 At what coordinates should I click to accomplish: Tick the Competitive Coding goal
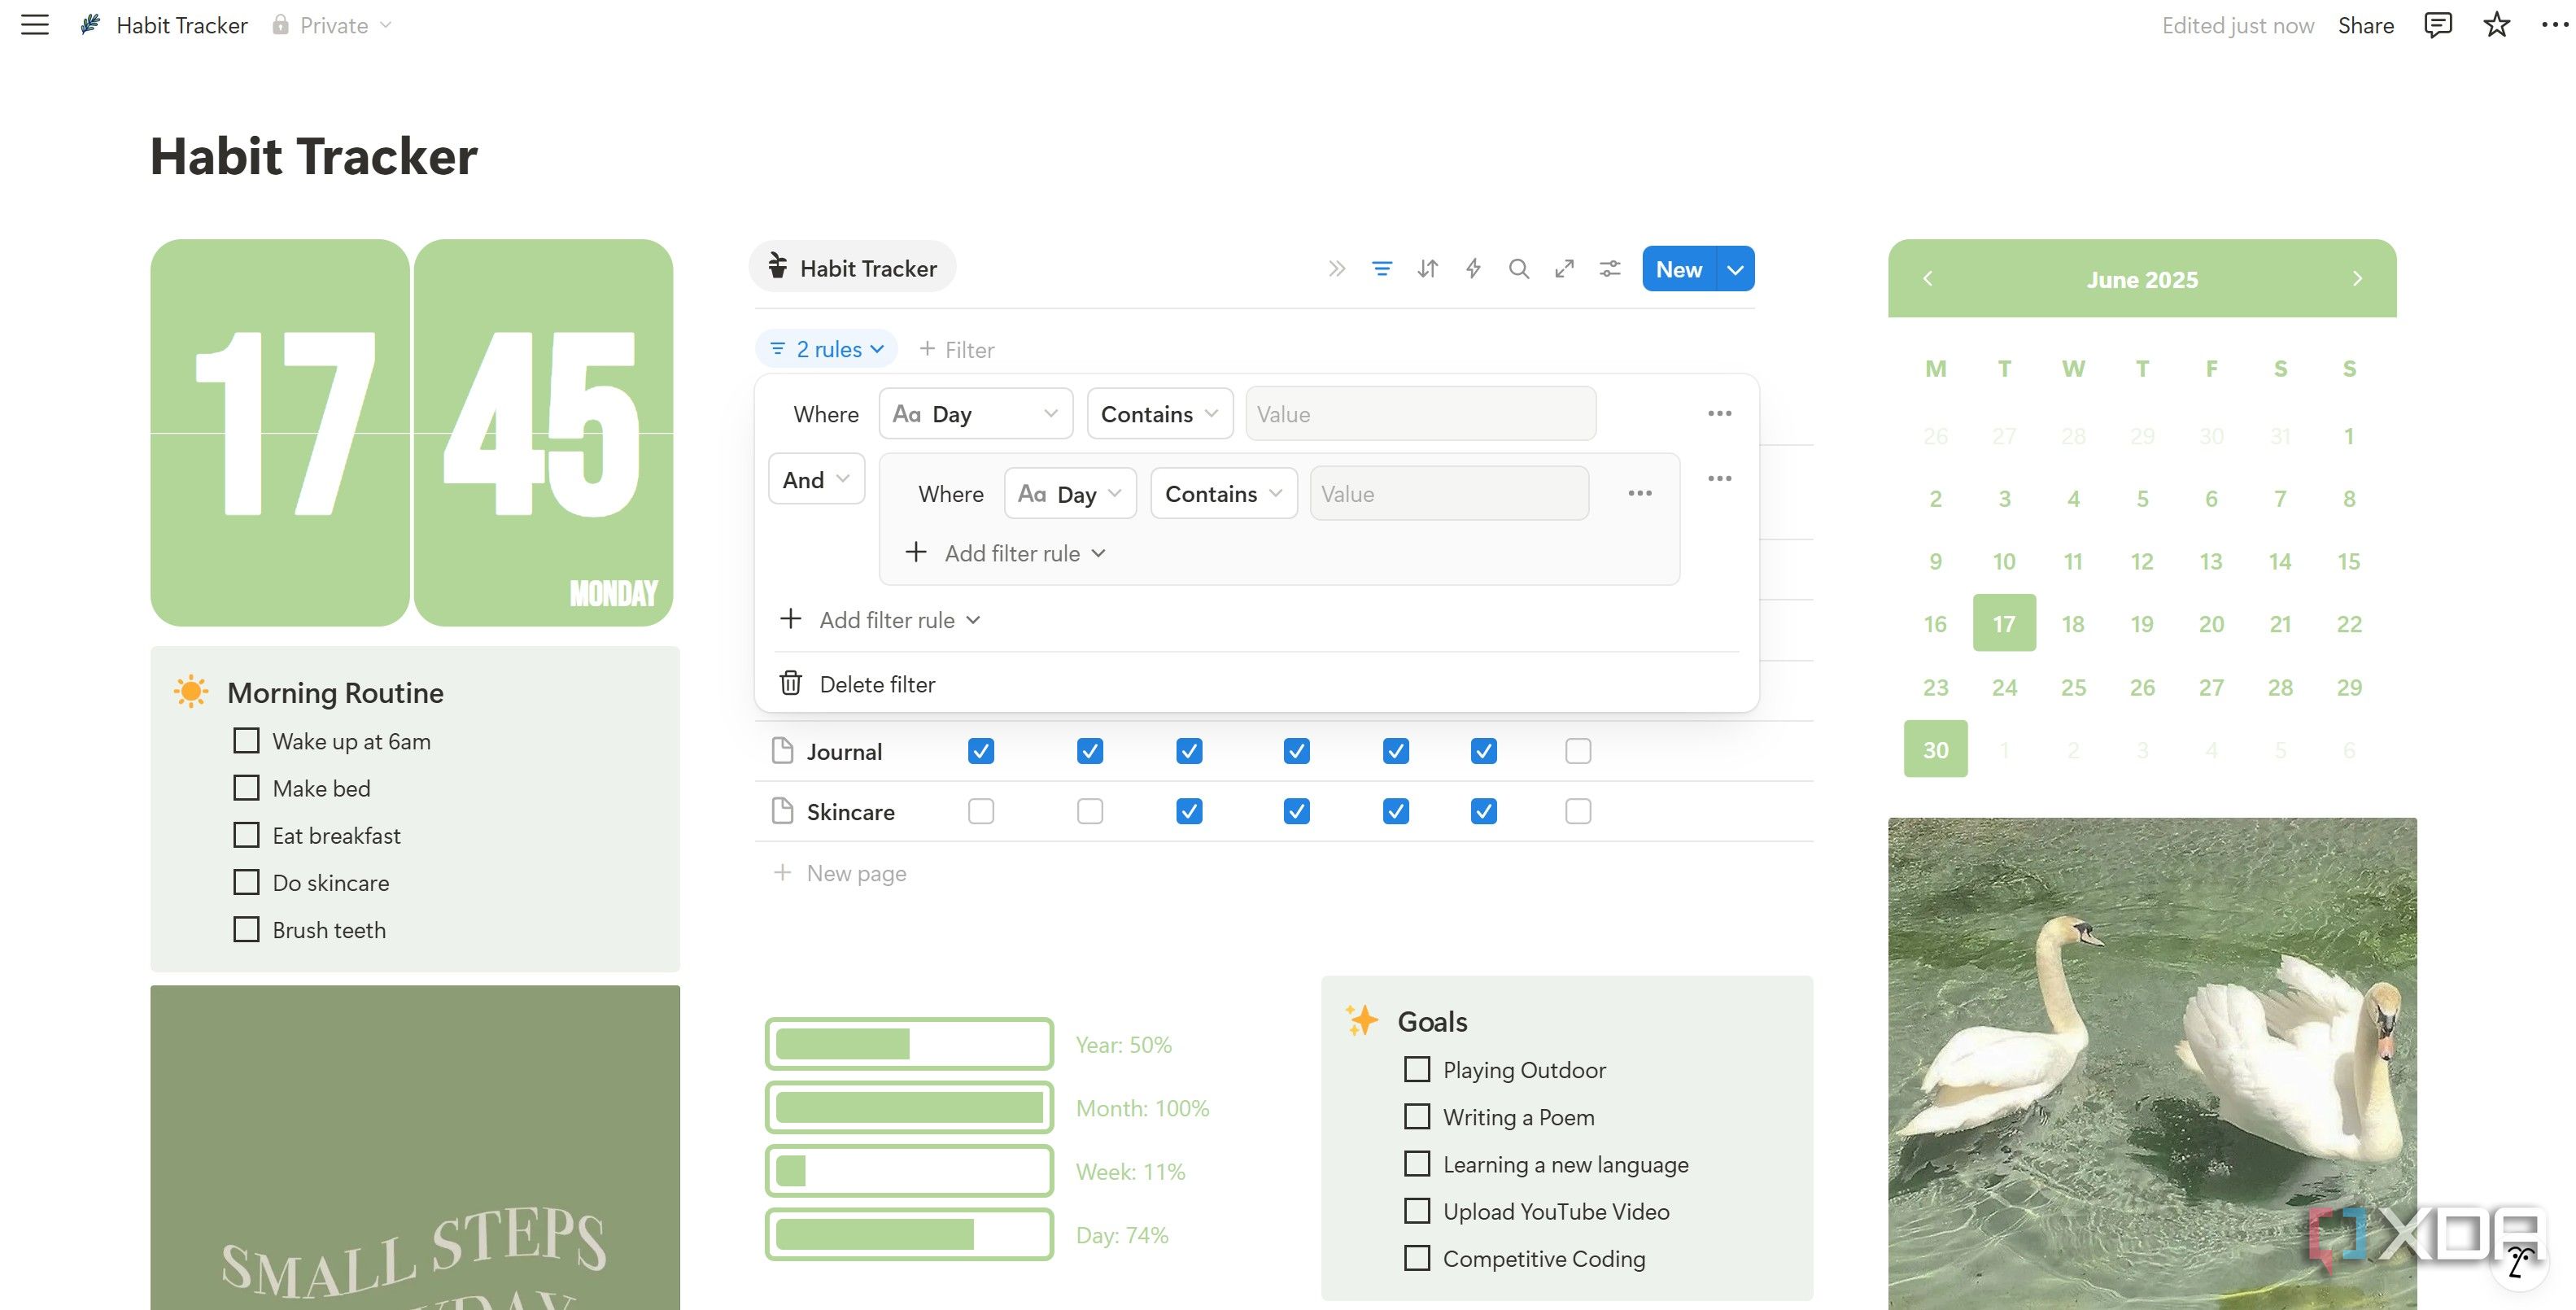(x=1416, y=1257)
